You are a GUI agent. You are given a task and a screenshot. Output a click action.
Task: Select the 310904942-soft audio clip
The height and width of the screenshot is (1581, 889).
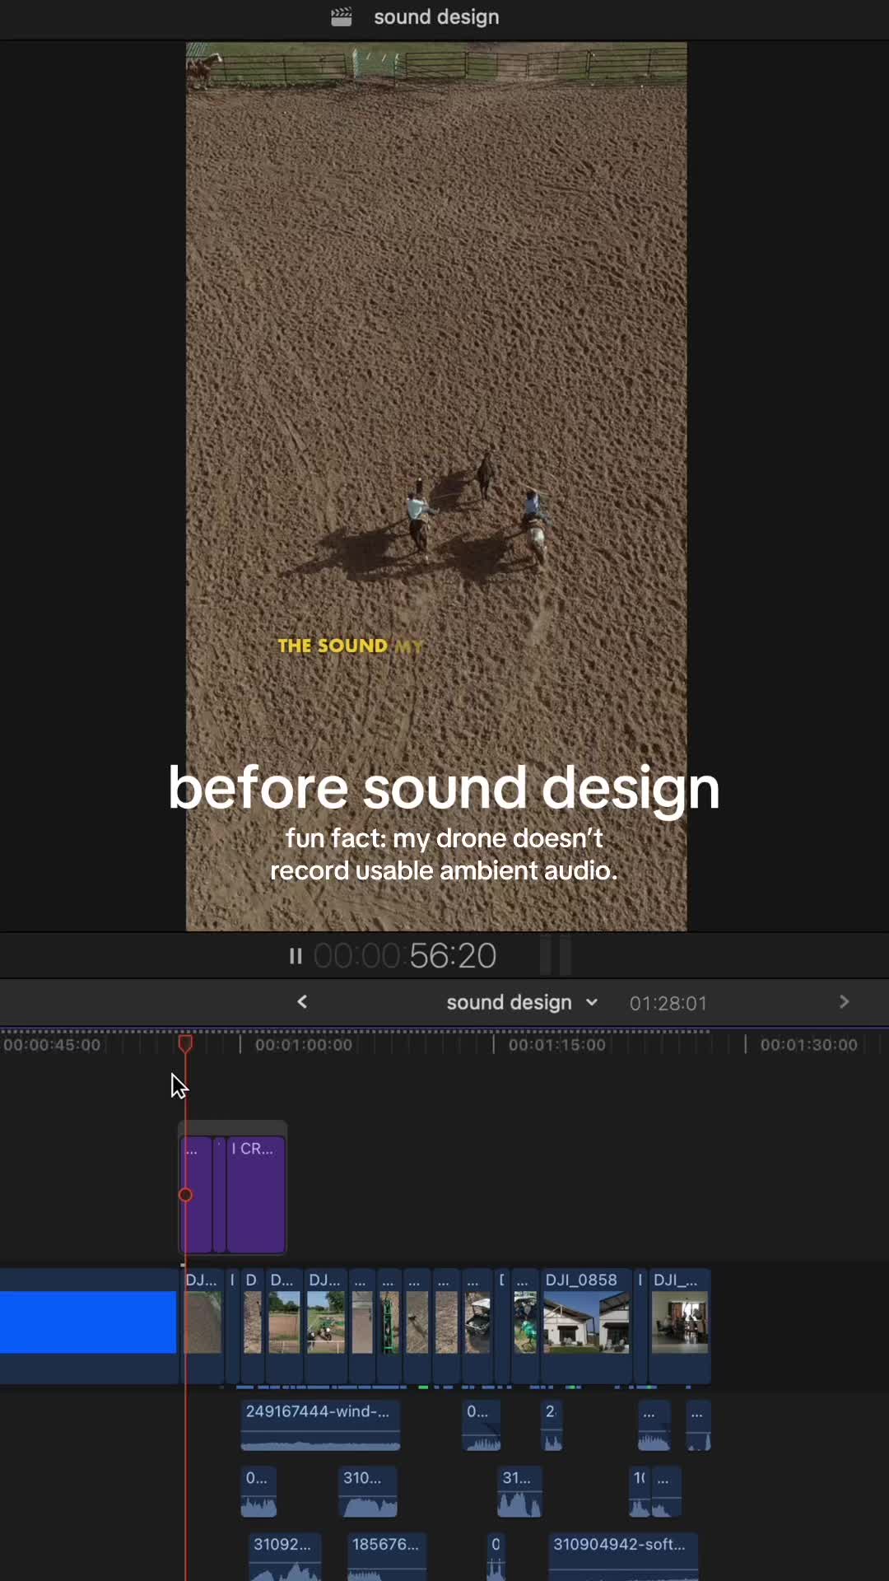623,1556
